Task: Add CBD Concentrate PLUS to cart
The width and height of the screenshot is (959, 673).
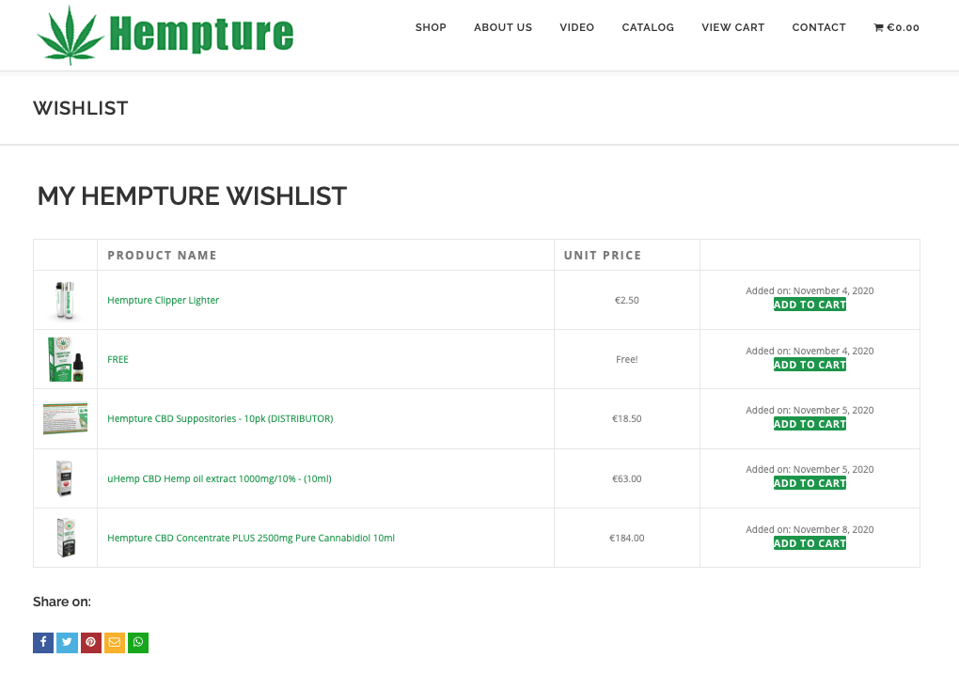Action: pos(810,543)
